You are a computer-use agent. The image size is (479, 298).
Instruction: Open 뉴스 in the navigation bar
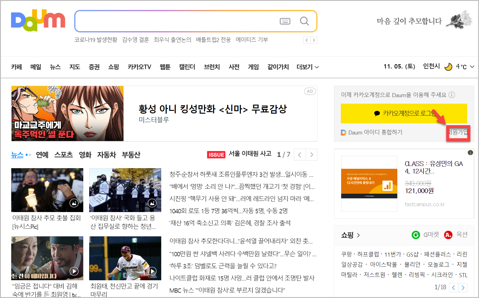pos(55,67)
